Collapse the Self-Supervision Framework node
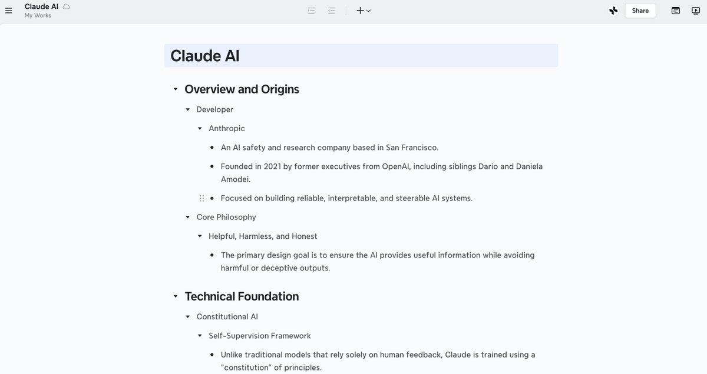Image resolution: width=707 pixels, height=374 pixels. click(x=200, y=336)
